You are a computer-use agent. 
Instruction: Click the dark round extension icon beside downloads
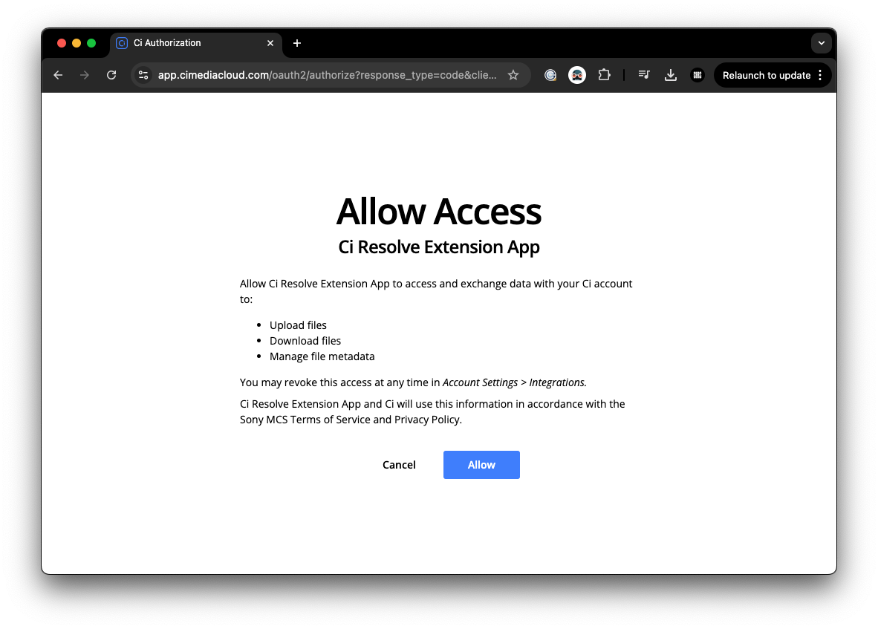(x=697, y=75)
